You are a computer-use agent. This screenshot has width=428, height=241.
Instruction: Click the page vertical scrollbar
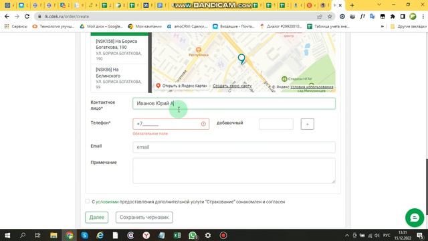427,186
